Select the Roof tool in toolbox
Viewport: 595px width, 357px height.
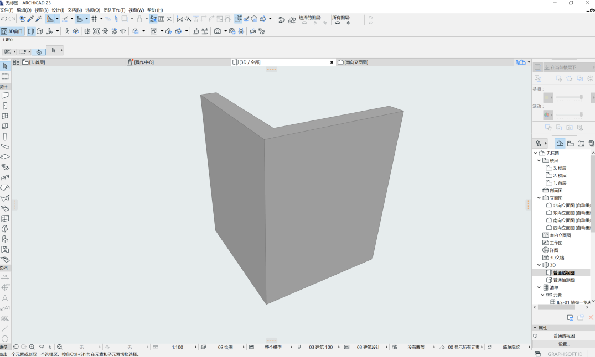tap(5, 187)
